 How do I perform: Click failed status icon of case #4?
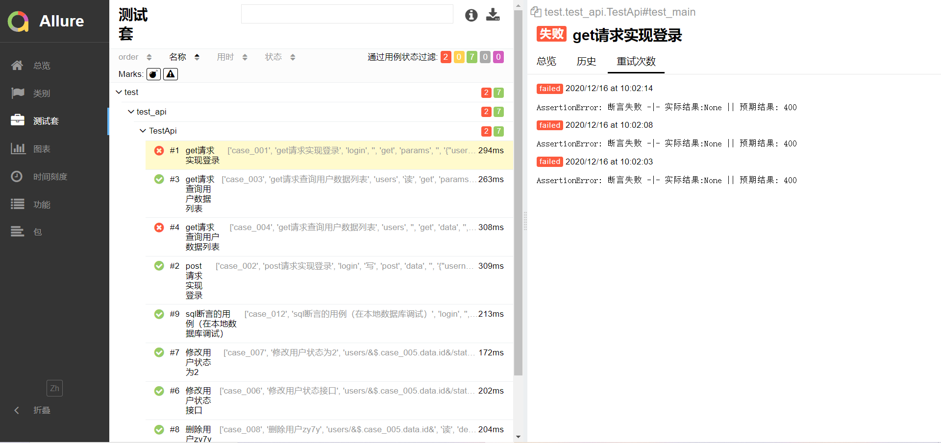pyautogui.click(x=159, y=227)
